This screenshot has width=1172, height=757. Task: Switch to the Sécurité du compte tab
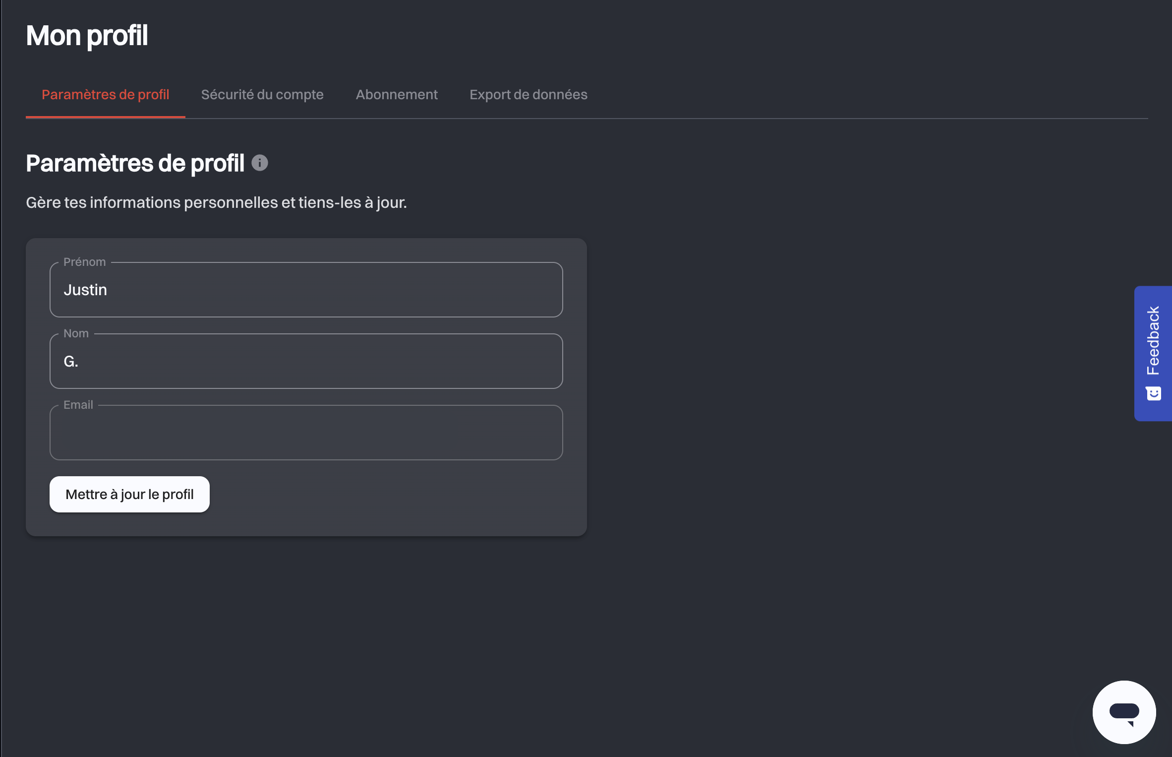(262, 94)
